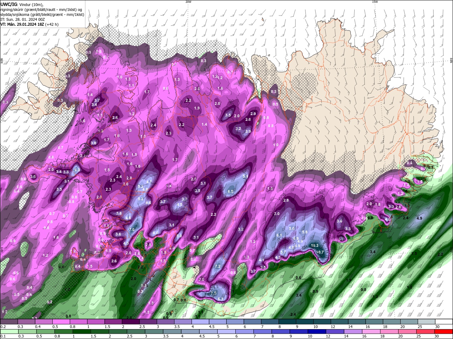This screenshot has height=339, width=453.
Task: Click the violet swatch between 12 and 14, rain scale
Action: click(335, 332)
